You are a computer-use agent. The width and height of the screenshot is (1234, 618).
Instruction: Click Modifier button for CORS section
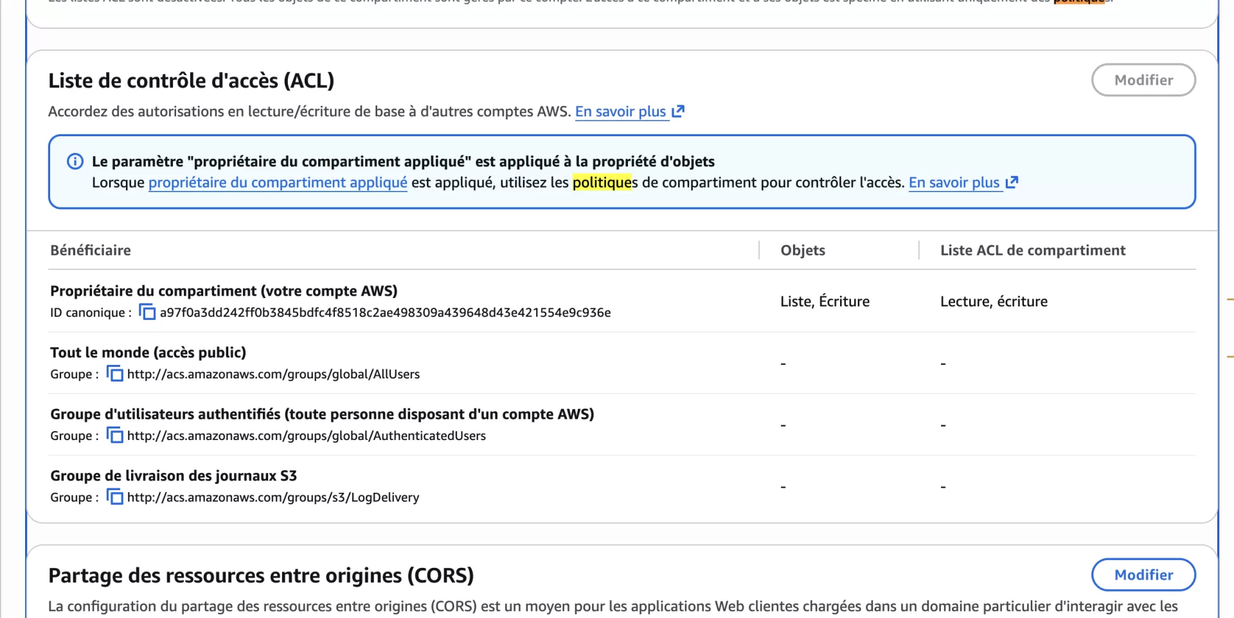(1143, 575)
